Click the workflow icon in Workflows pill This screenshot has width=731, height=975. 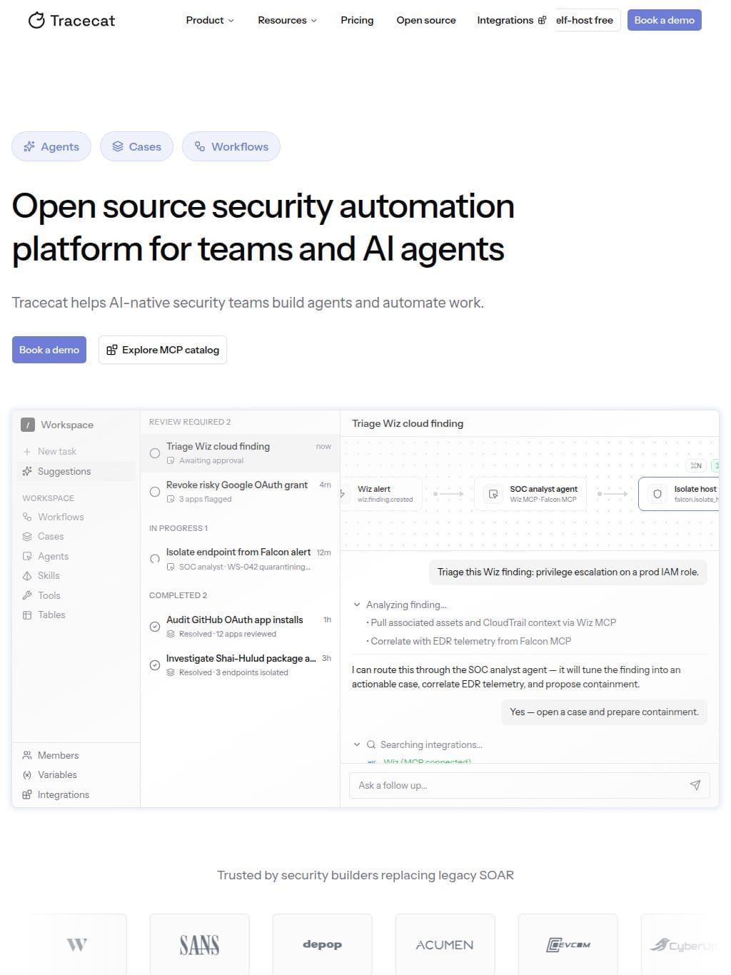(x=200, y=146)
